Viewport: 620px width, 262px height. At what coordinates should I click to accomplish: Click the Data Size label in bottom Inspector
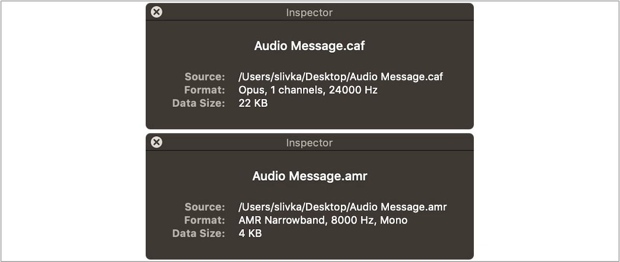coord(199,233)
